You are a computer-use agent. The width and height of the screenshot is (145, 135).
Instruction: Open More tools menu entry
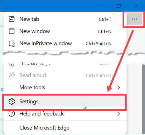[x=65, y=88]
